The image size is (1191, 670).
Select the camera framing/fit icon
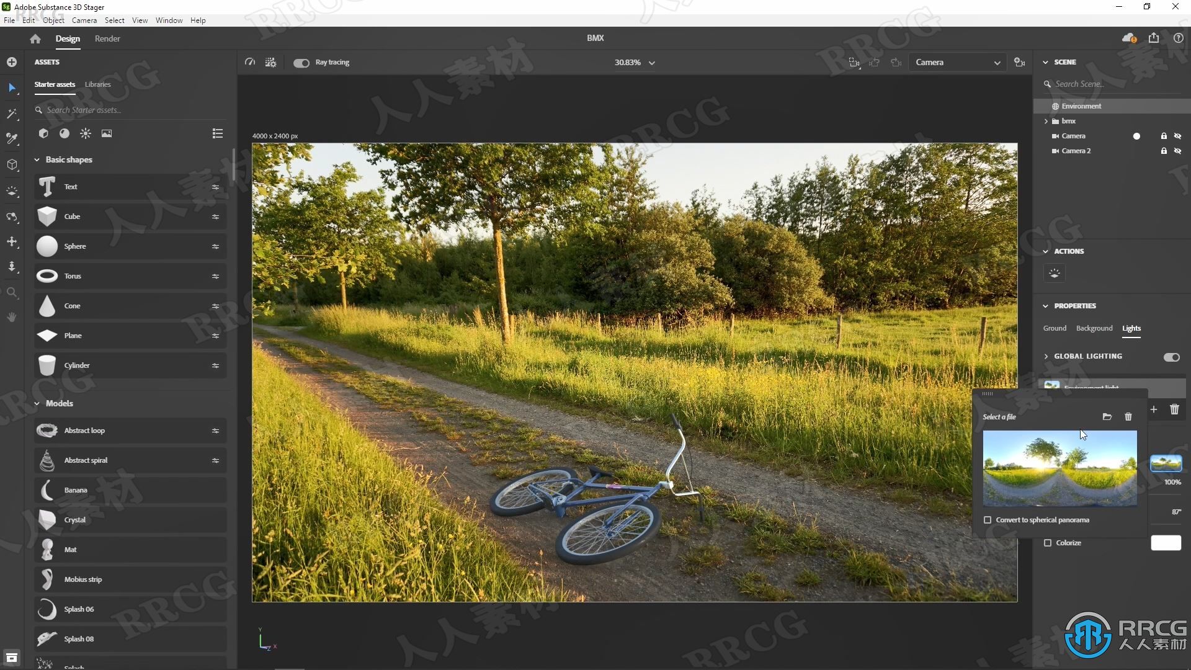(x=854, y=61)
